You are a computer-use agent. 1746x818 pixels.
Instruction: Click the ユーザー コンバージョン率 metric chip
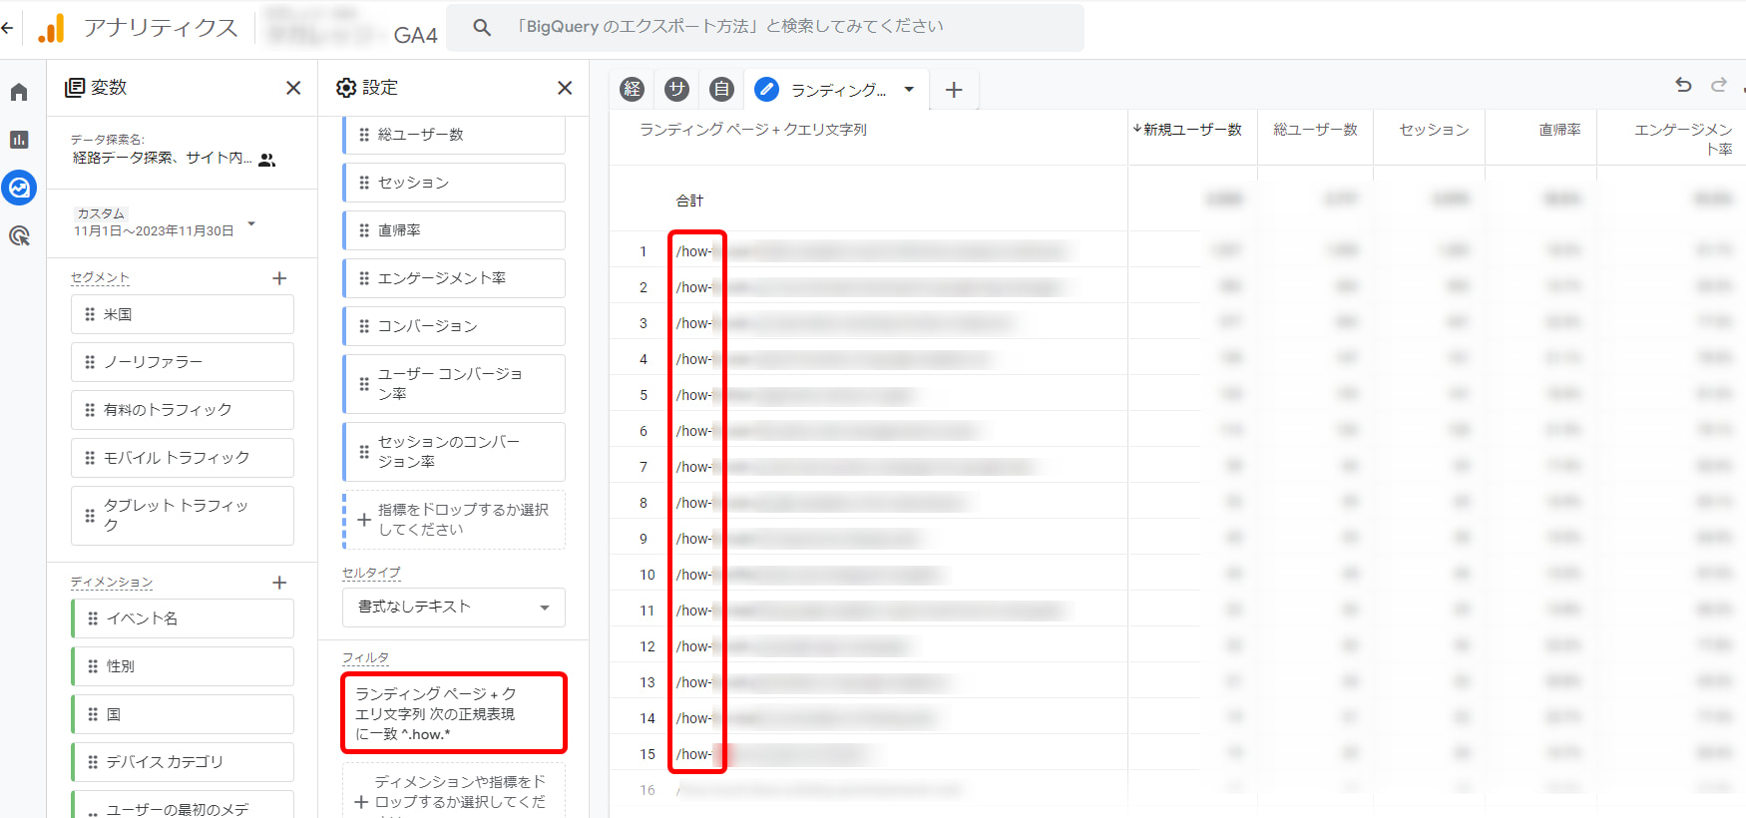[454, 384]
